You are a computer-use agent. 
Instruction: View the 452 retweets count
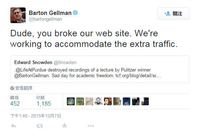click(15, 103)
